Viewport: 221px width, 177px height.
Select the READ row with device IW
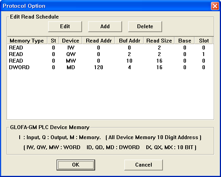click(110, 48)
